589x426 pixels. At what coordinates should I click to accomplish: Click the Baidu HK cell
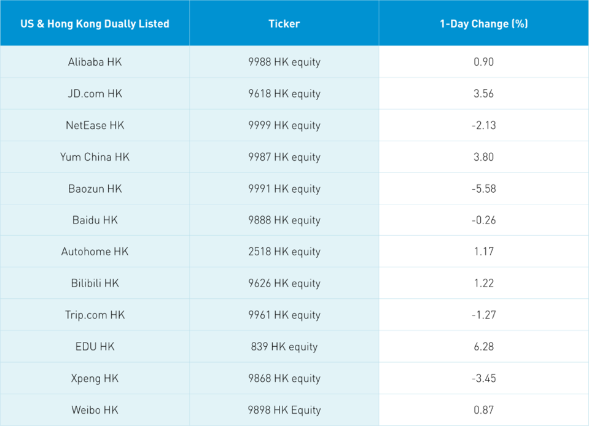(x=95, y=220)
